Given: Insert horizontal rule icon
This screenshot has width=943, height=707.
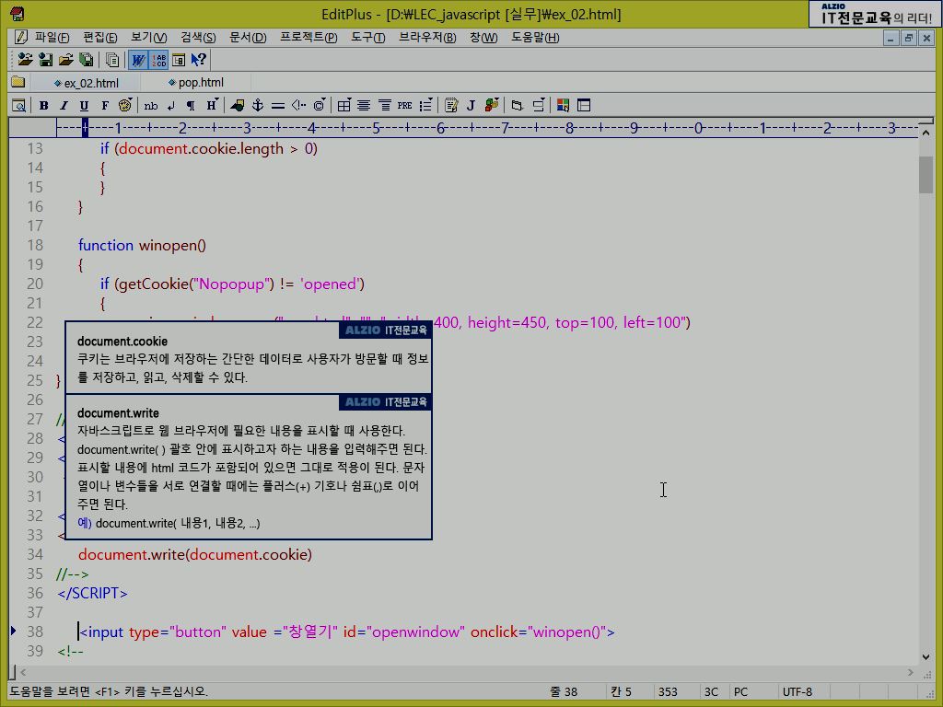Looking at the screenshot, I should tap(278, 106).
